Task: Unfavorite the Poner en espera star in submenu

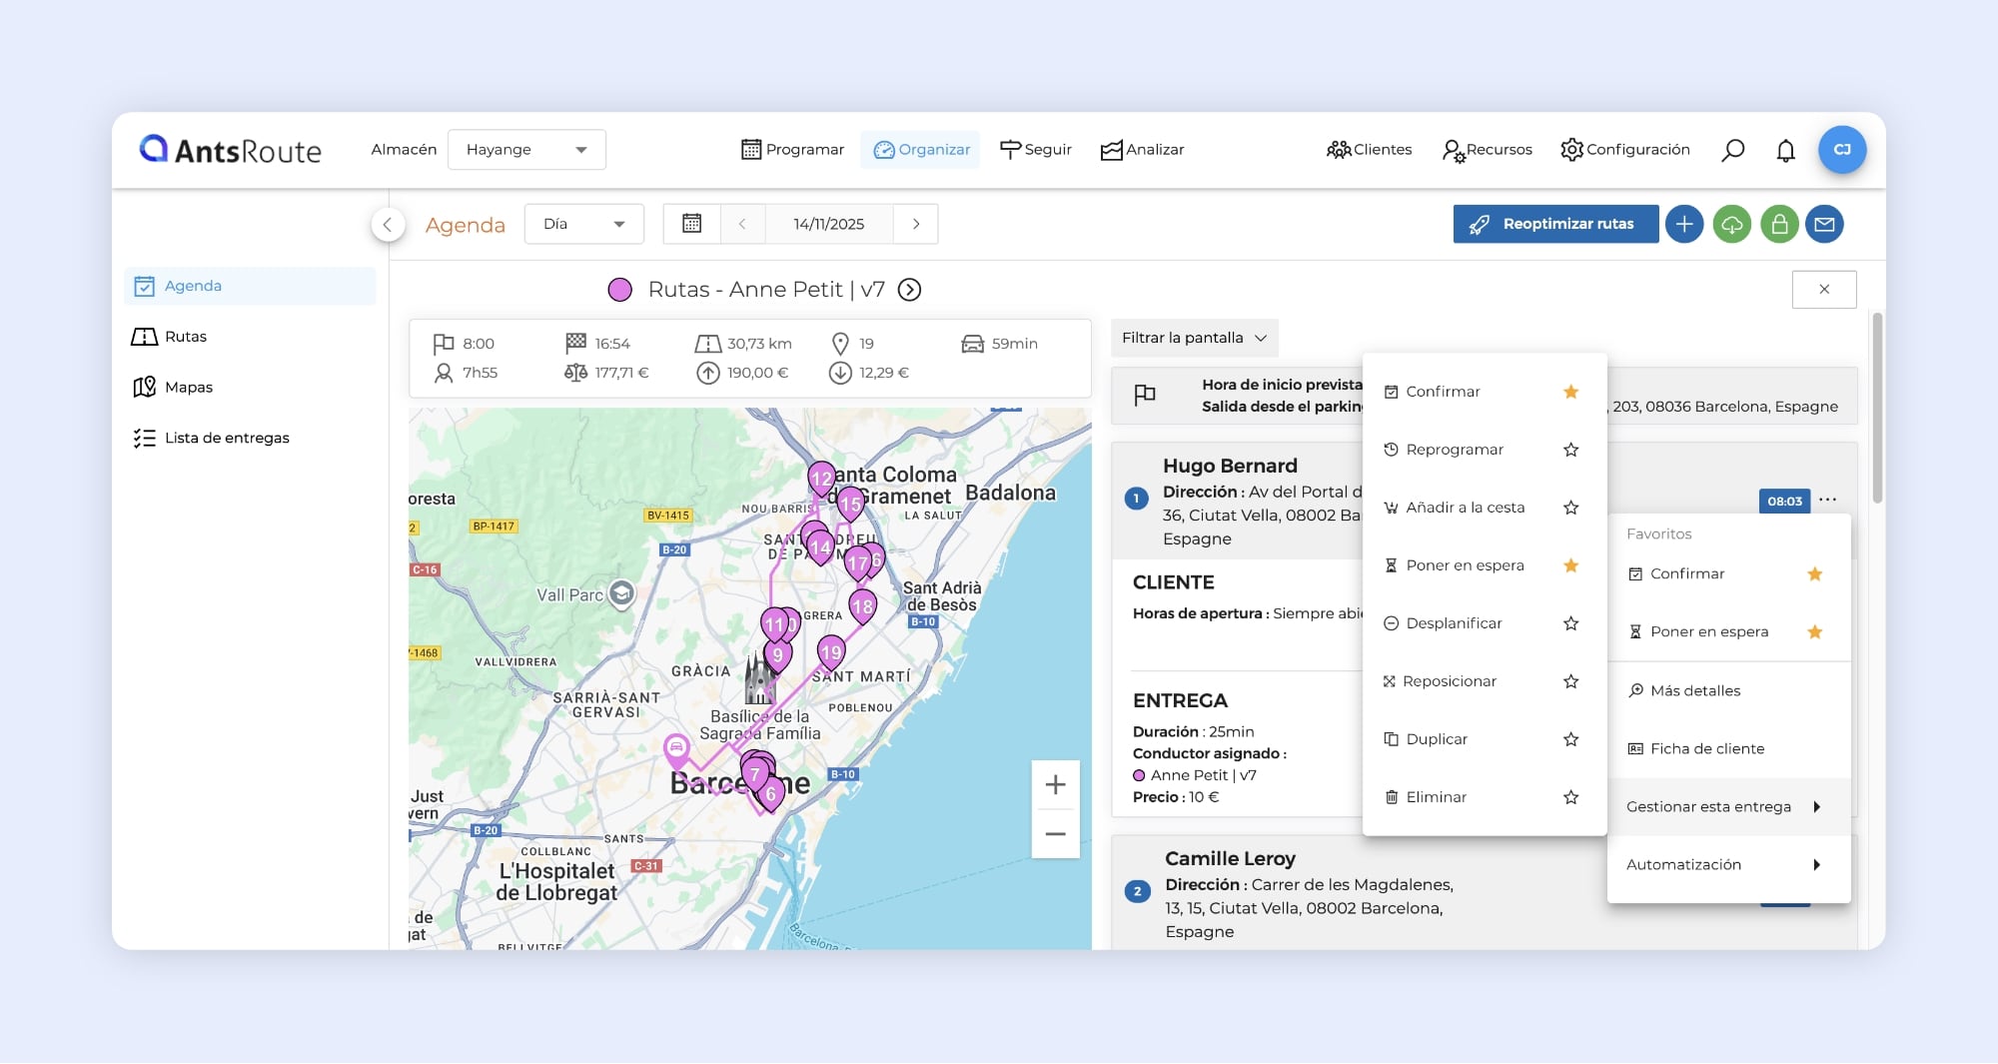Action: coord(1815,631)
